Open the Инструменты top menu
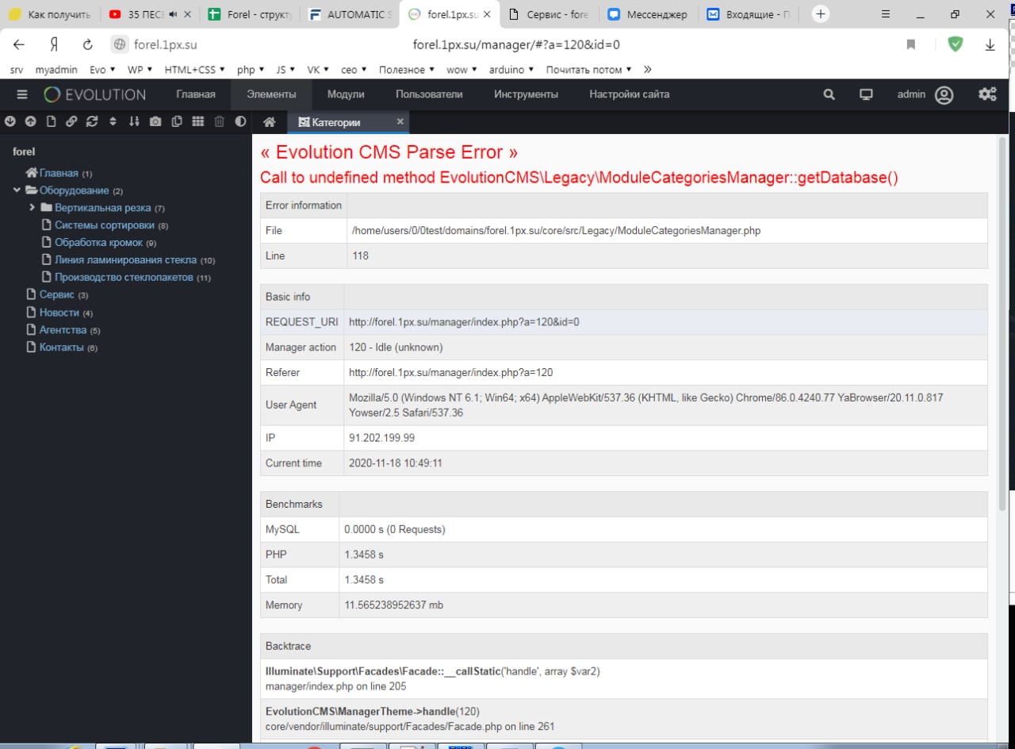The image size is (1015, 749). coord(526,94)
